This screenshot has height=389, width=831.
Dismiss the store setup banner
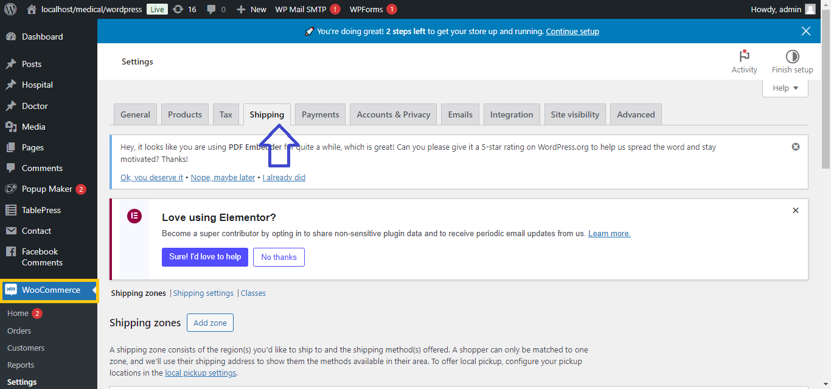(806, 31)
